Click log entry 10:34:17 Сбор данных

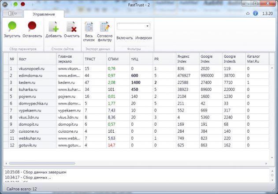28,177
